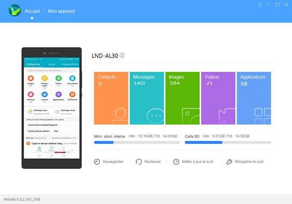Open the blue Applications tile
The height and width of the screenshot is (204, 292).
pos(254,98)
